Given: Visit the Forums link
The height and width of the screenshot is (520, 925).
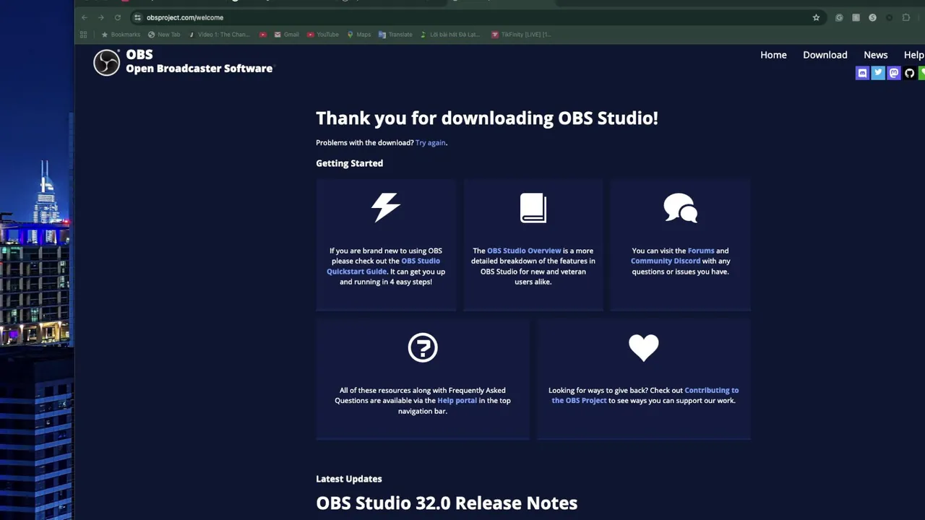Looking at the screenshot, I should [x=701, y=251].
